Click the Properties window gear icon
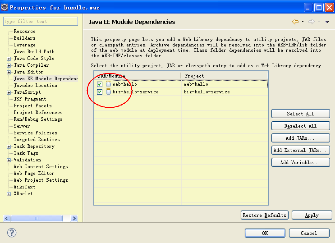Screen dimensions: 335x243 coord(5,8)
